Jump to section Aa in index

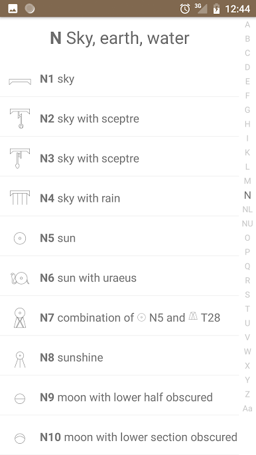247,409
